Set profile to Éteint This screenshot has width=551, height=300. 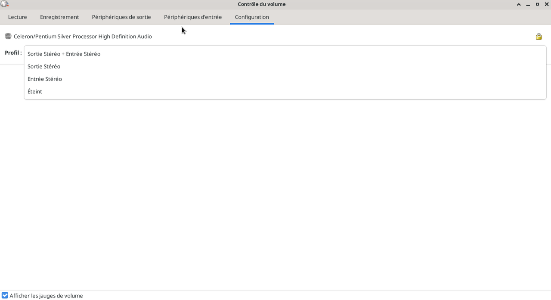pos(285,91)
